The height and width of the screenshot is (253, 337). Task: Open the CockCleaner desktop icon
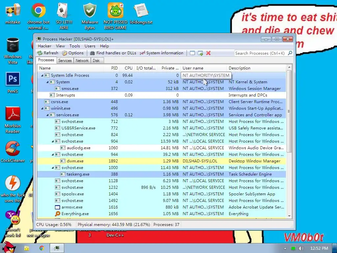coord(13,152)
